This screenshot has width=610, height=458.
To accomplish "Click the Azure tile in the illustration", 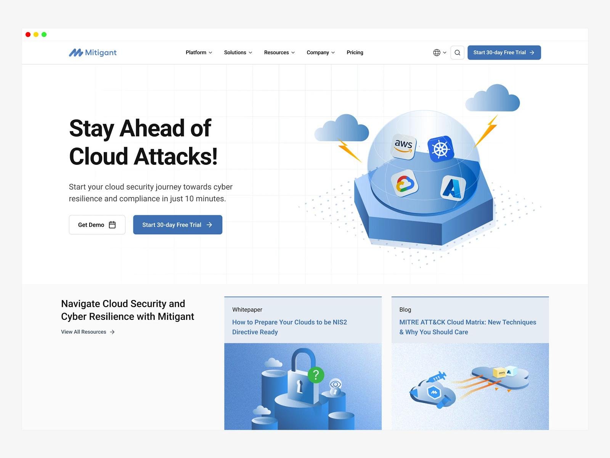I will pyautogui.click(x=453, y=188).
